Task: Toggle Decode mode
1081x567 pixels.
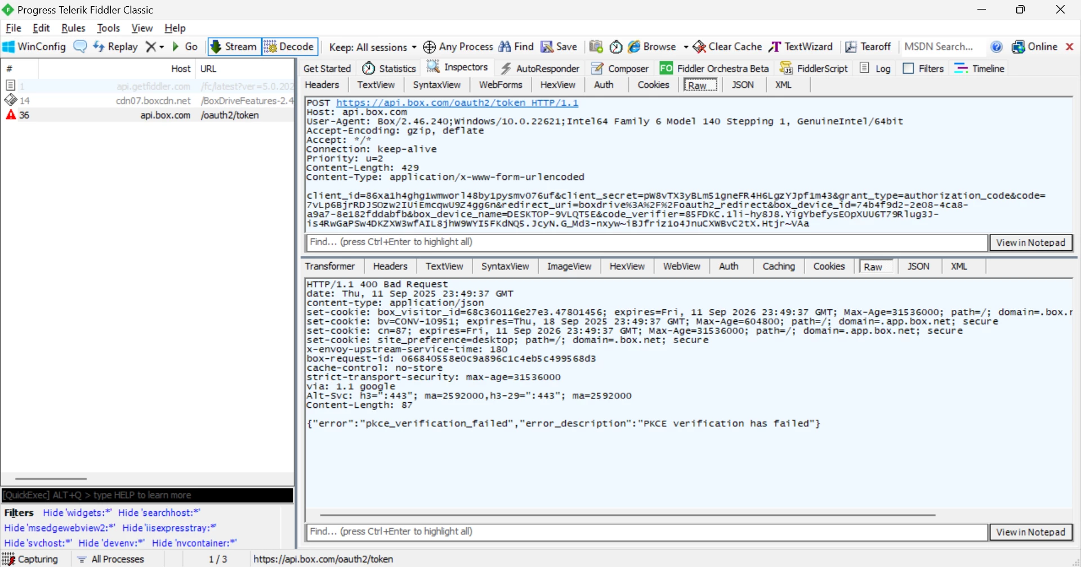Action: click(289, 47)
